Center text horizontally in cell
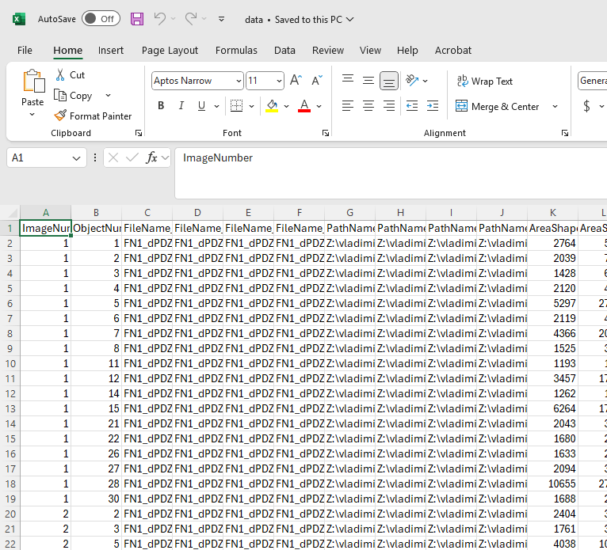The image size is (607, 550). [368, 106]
